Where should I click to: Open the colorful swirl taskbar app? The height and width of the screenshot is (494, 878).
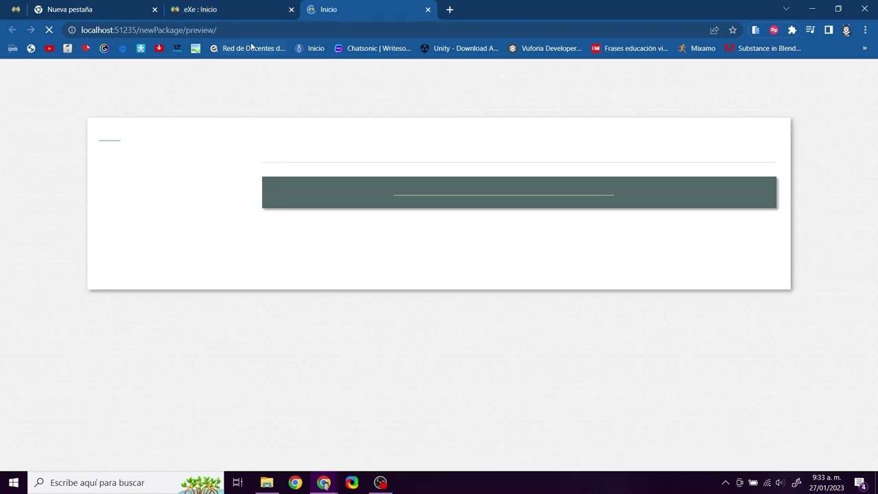[x=352, y=482]
